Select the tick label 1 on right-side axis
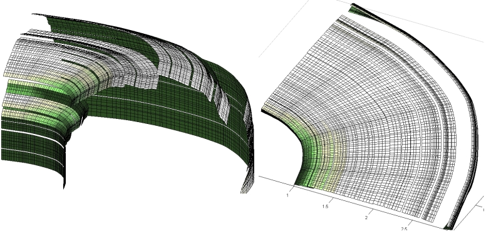Viewport: 501px width, 231px height. (483, 210)
